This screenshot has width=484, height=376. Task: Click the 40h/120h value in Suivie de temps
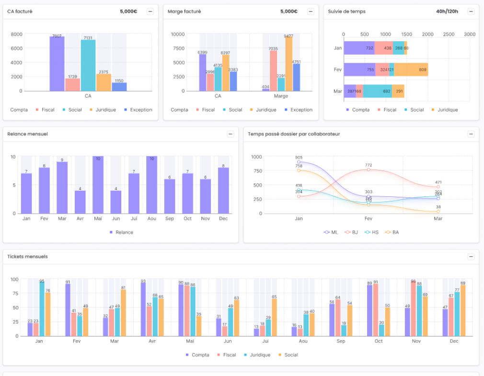[447, 11]
